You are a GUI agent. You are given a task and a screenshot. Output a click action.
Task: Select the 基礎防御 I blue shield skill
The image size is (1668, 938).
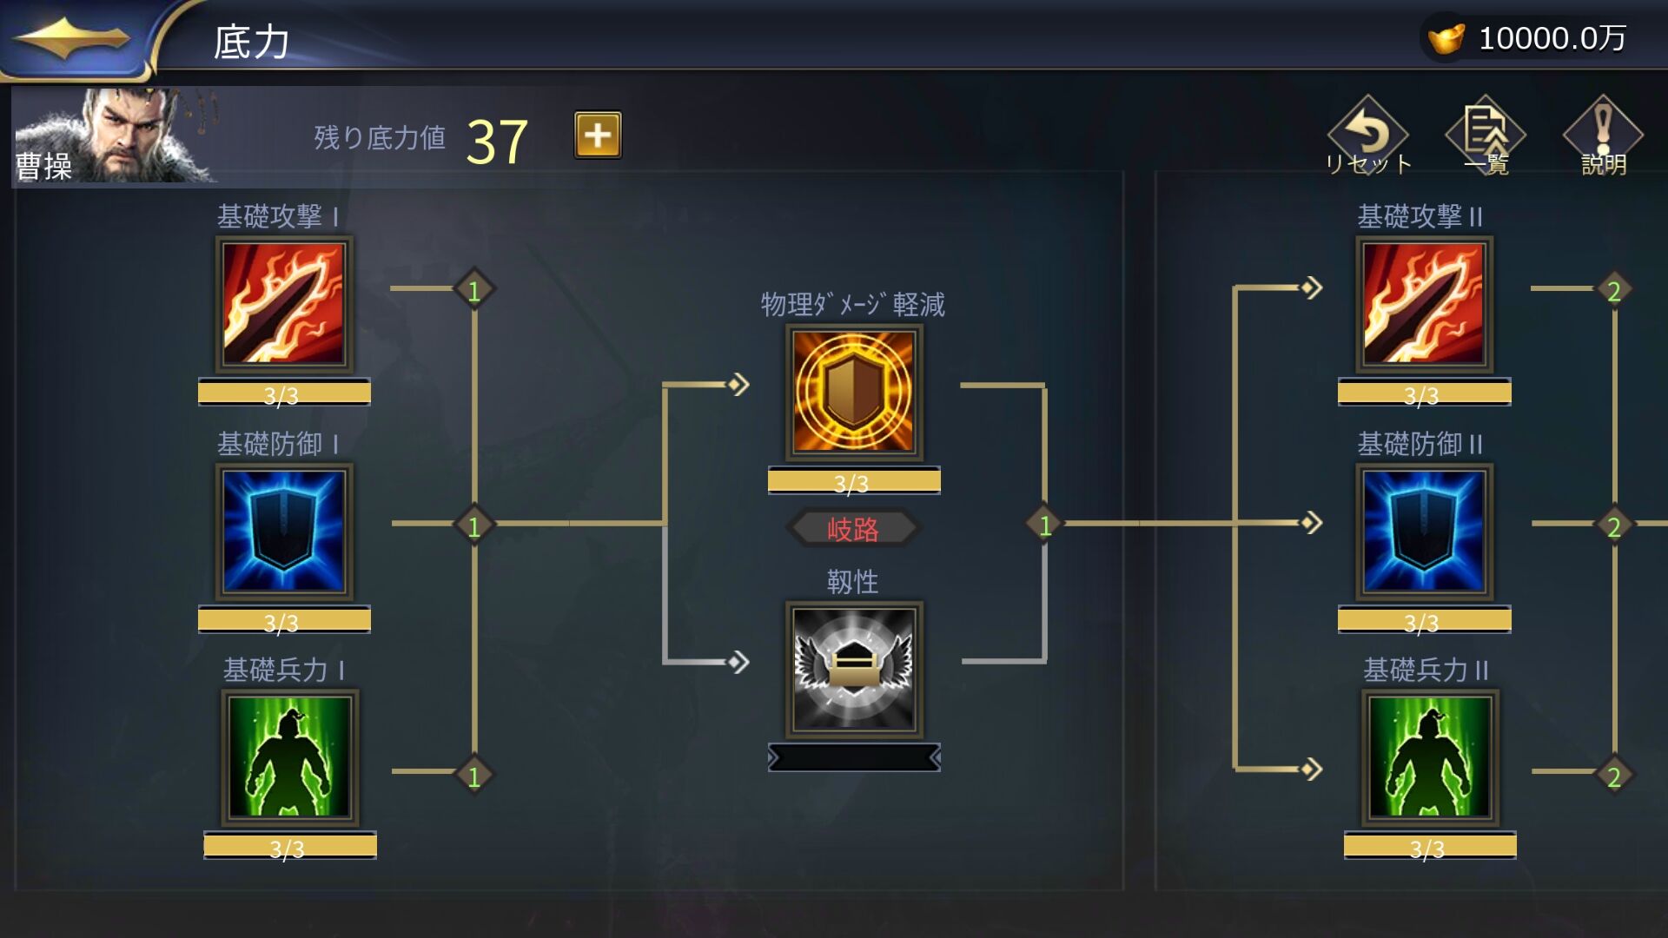(284, 532)
